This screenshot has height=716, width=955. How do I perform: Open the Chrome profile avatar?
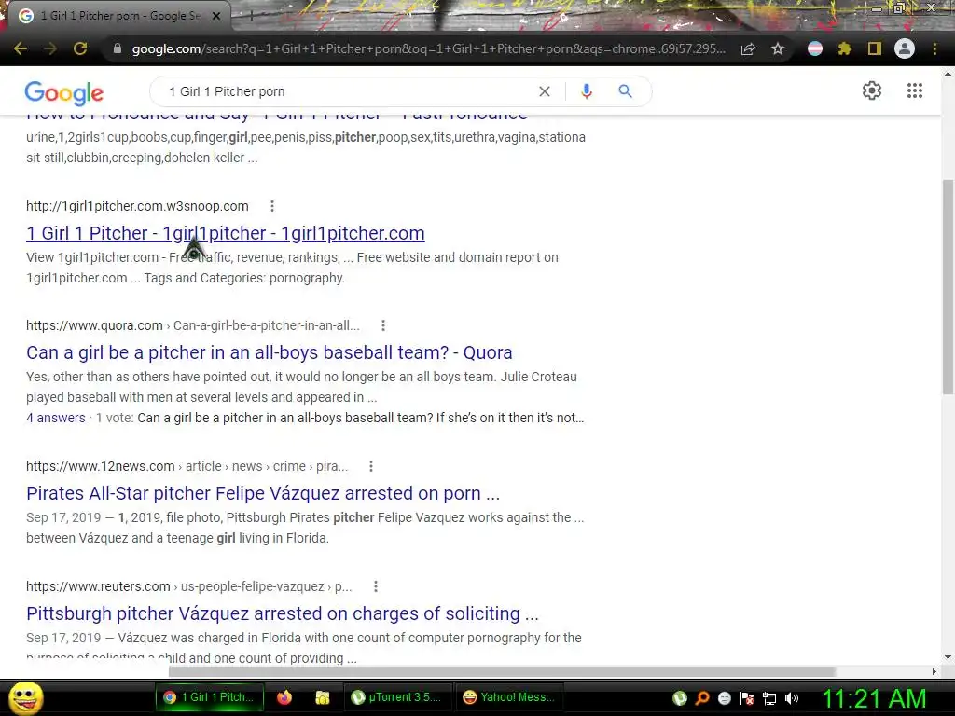905,48
